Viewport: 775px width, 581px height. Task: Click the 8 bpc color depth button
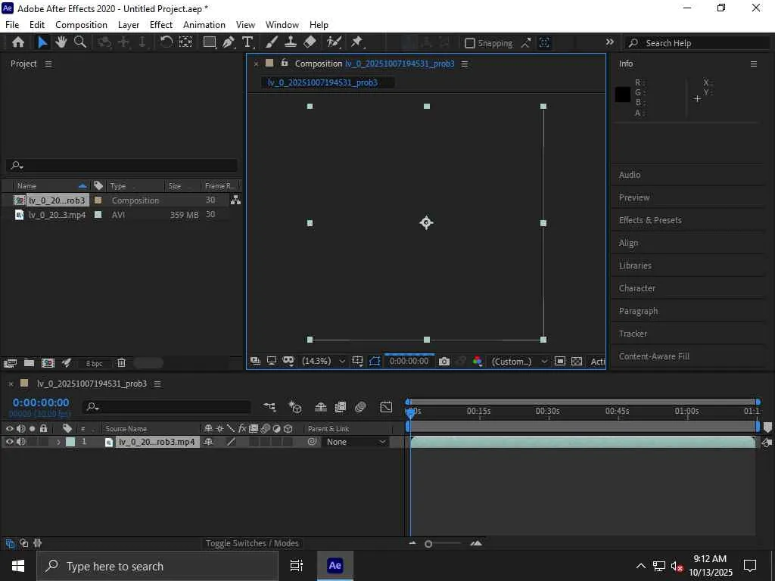point(94,363)
